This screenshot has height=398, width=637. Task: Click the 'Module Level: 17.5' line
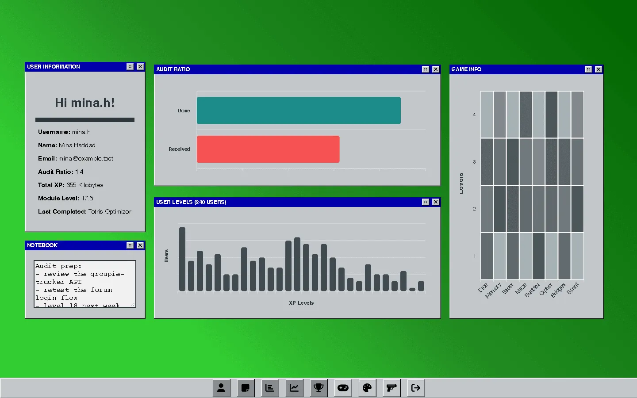click(x=65, y=198)
